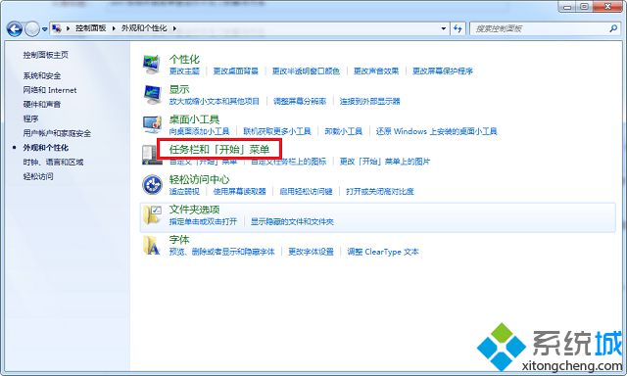Click the refresh button beside address bar
The height and width of the screenshot is (376, 627).
(458, 28)
